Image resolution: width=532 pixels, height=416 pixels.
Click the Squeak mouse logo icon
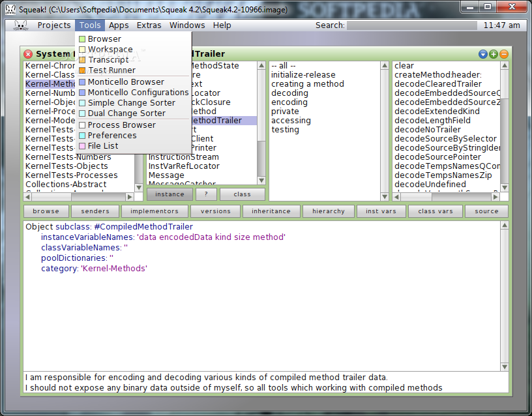point(21,25)
